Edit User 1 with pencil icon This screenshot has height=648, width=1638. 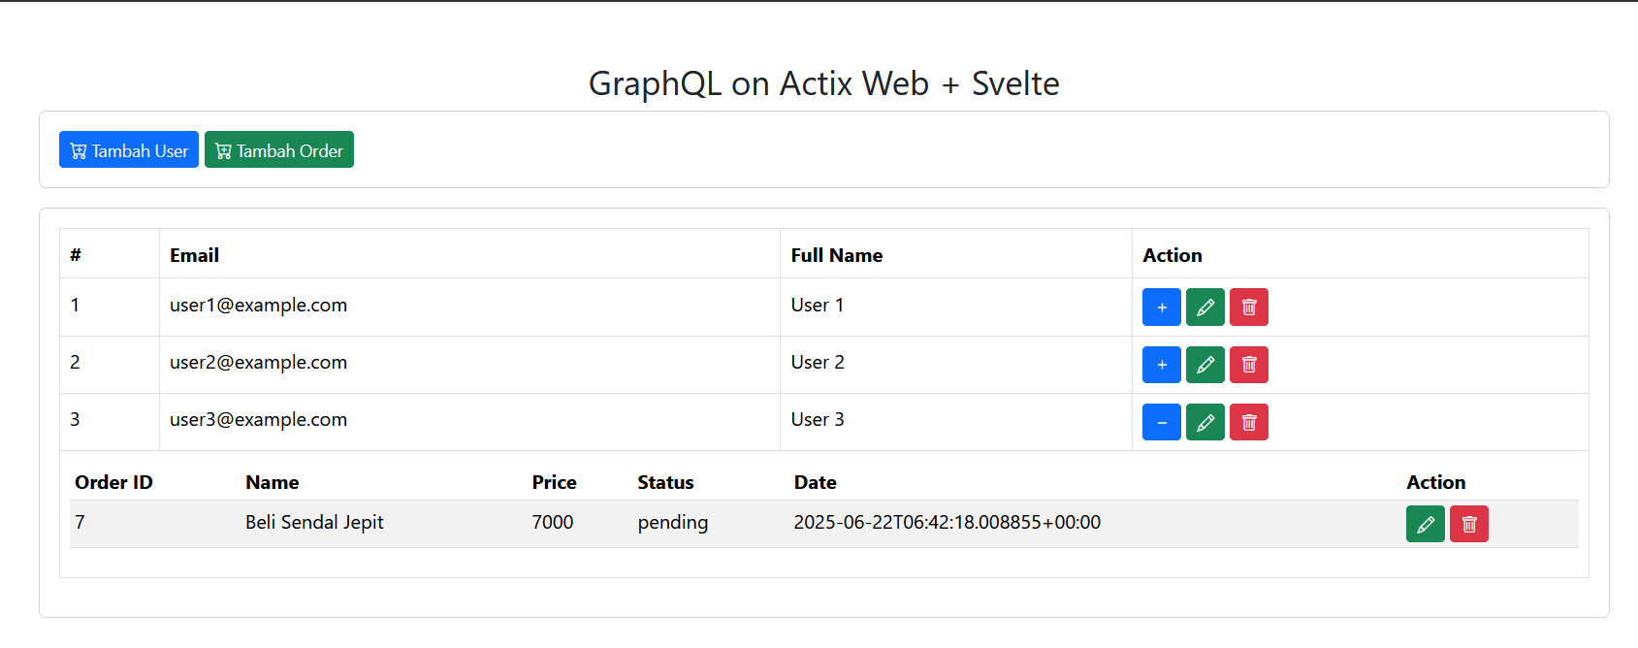click(1205, 308)
